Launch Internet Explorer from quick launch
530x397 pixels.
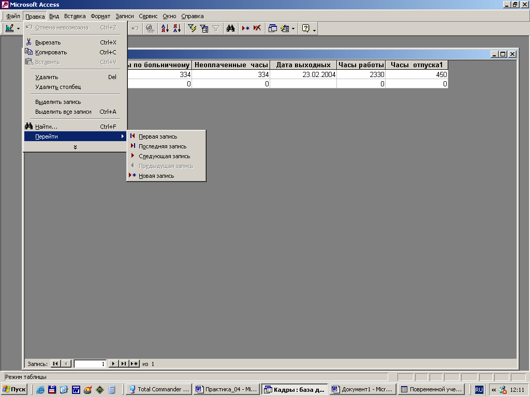tap(40, 390)
